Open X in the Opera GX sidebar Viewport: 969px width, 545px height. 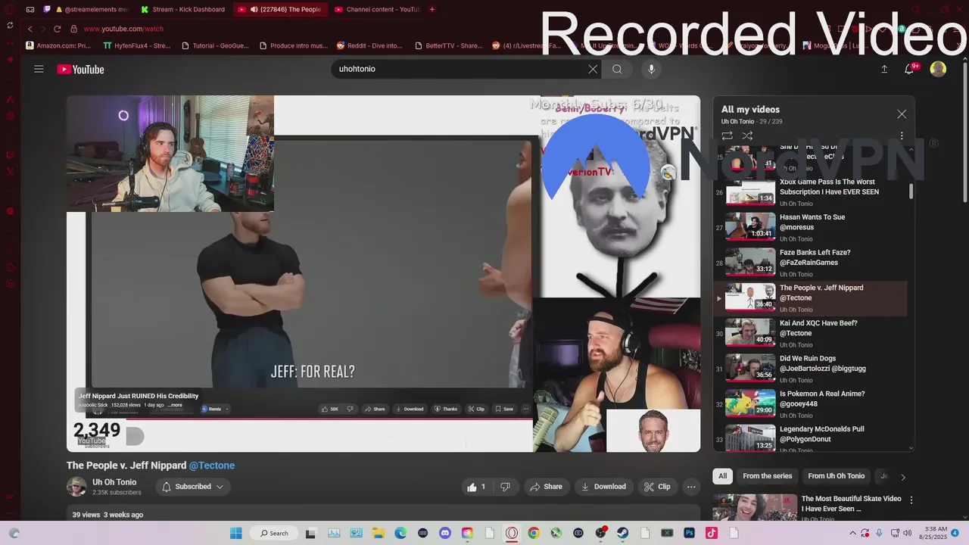point(10,173)
